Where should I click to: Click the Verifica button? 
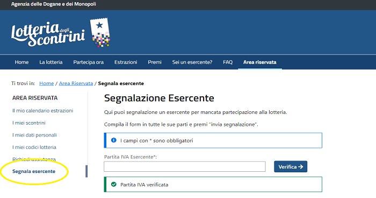pos(291,166)
